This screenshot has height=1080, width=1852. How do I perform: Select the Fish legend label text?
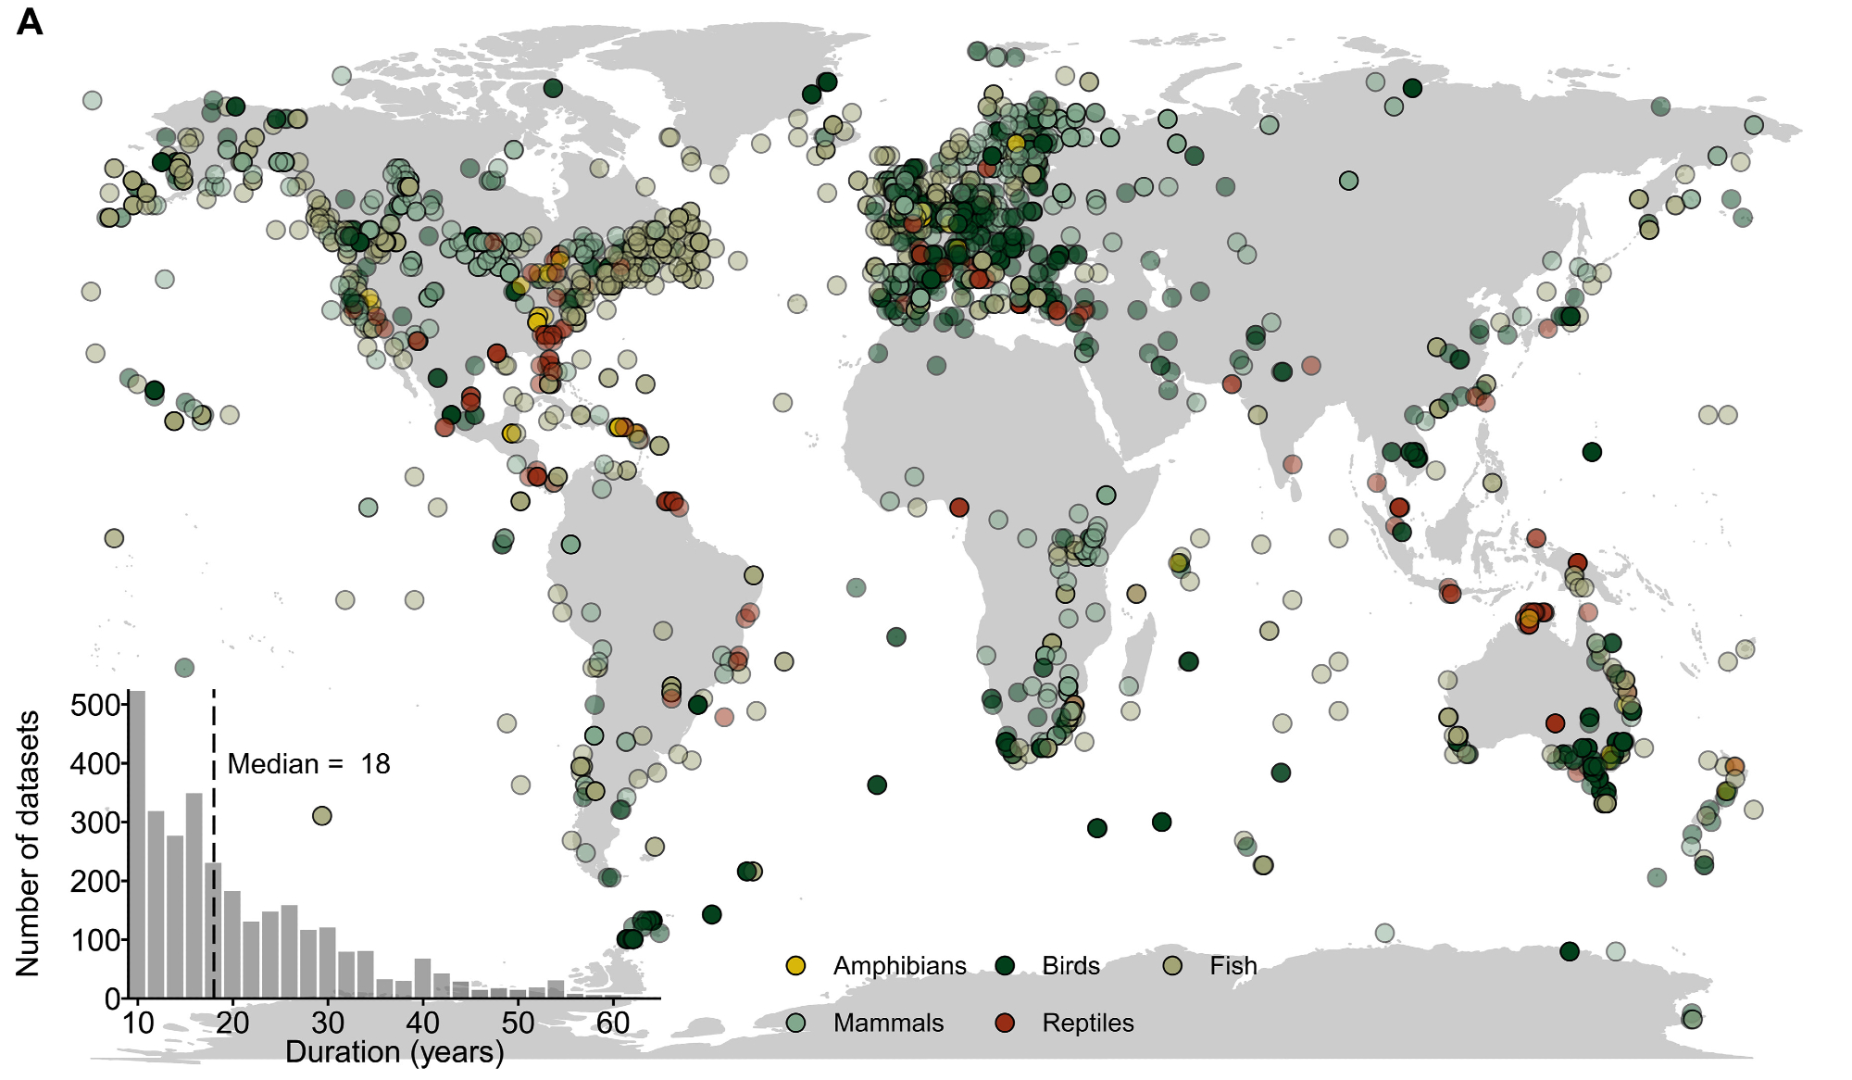pyautogui.click(x=1233, y=965)
